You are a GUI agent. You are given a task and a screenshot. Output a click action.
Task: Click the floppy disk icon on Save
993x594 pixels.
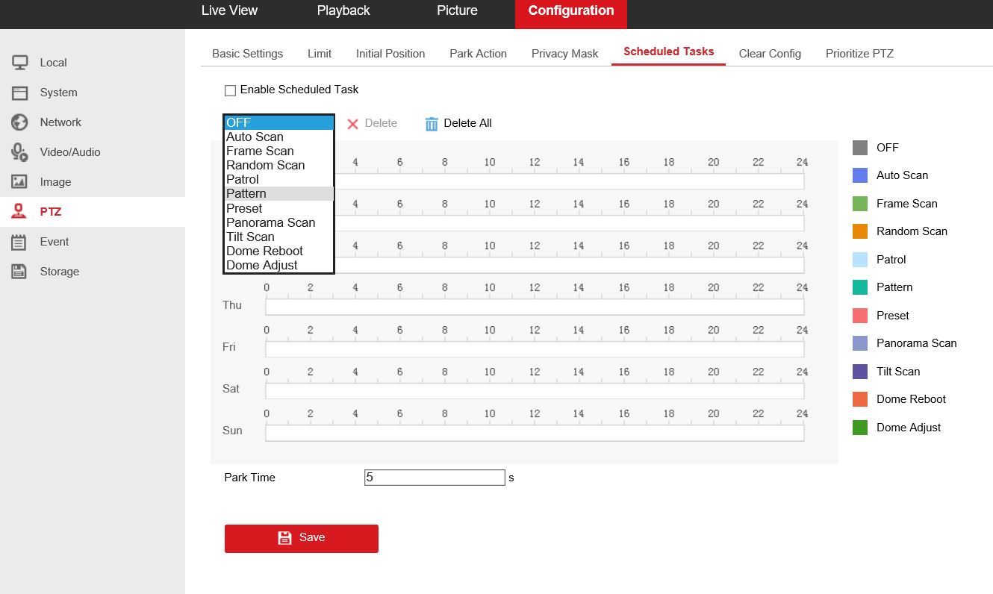pos(284,538)
